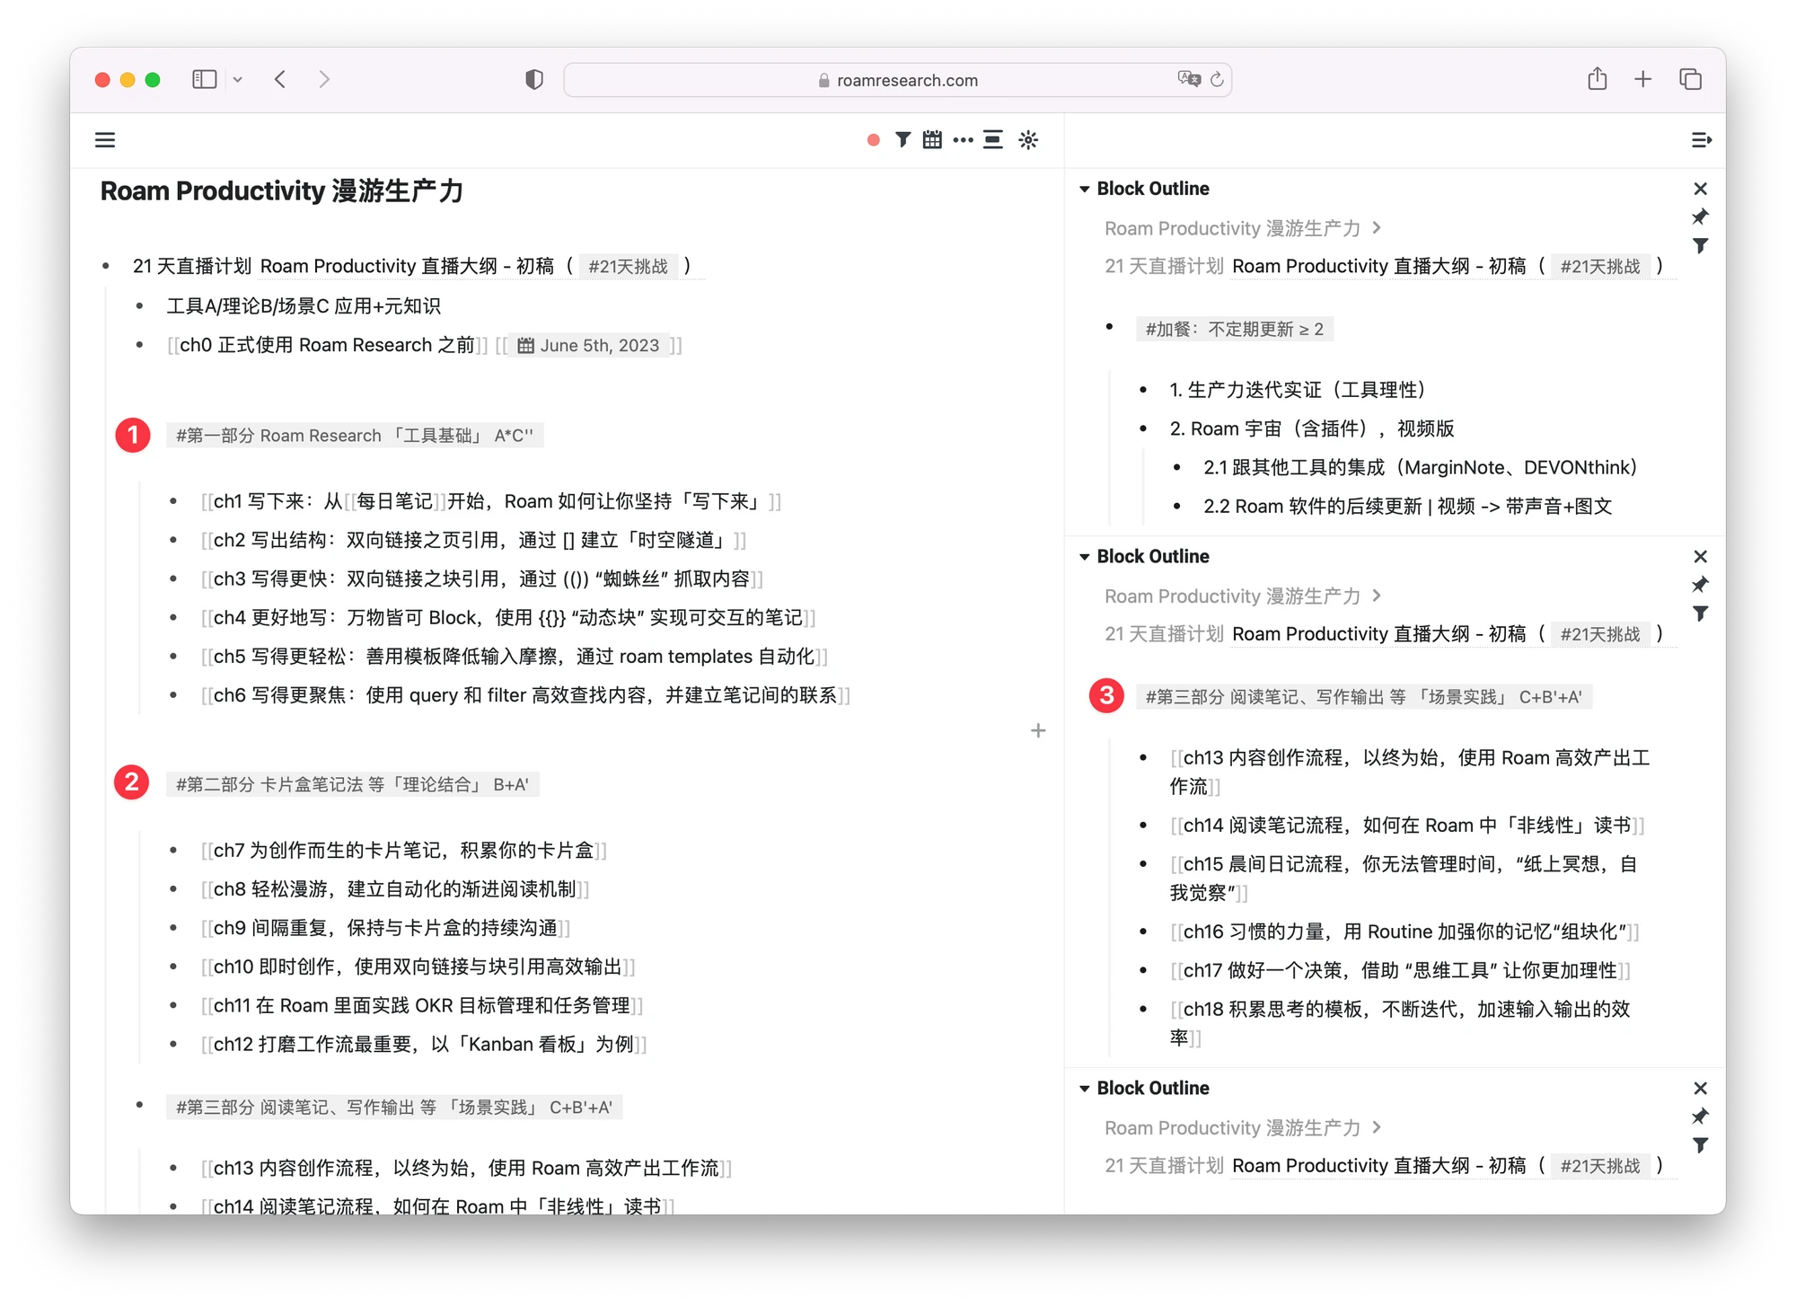This screenshot has width=1796, height=1307.
Task: Show Safari tab overview
Action: click(x=1690, y=79)
